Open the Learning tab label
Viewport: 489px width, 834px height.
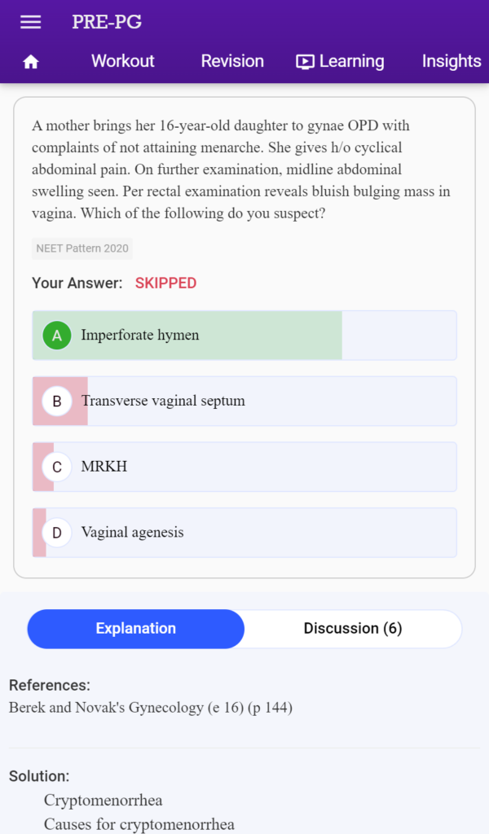(352, 61)
